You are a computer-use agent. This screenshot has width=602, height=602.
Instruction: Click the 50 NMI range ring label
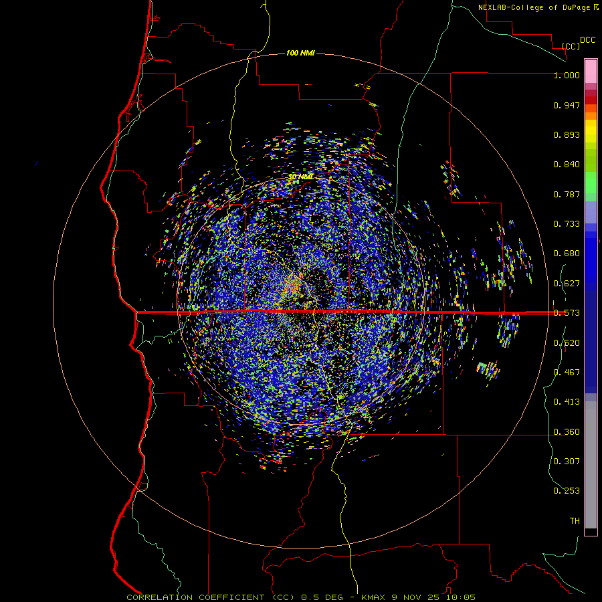[x=300, y=177]
